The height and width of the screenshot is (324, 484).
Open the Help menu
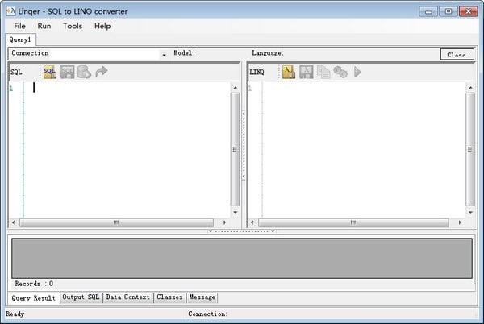[x=102, y=26]
